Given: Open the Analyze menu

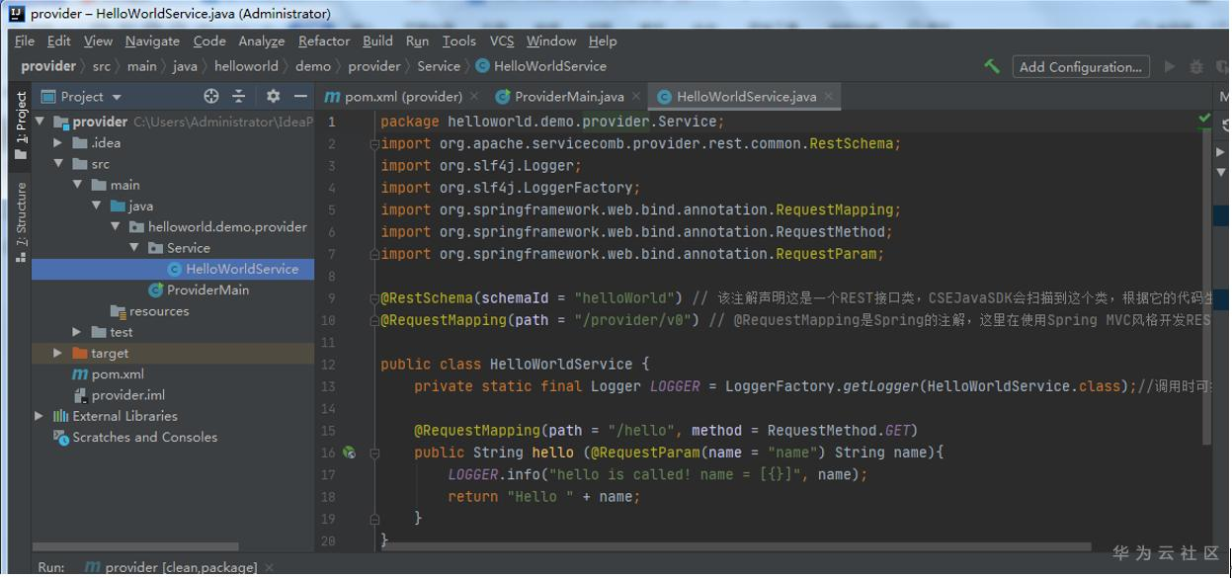Looking at the screenshot, I should 262,41.
